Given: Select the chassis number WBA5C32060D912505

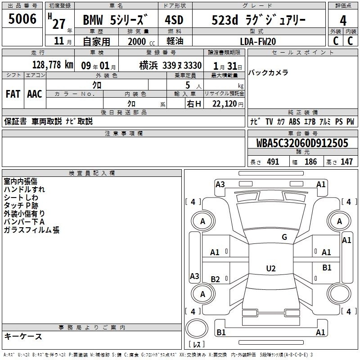Looking at the screenshot, I should coord(302,143).
